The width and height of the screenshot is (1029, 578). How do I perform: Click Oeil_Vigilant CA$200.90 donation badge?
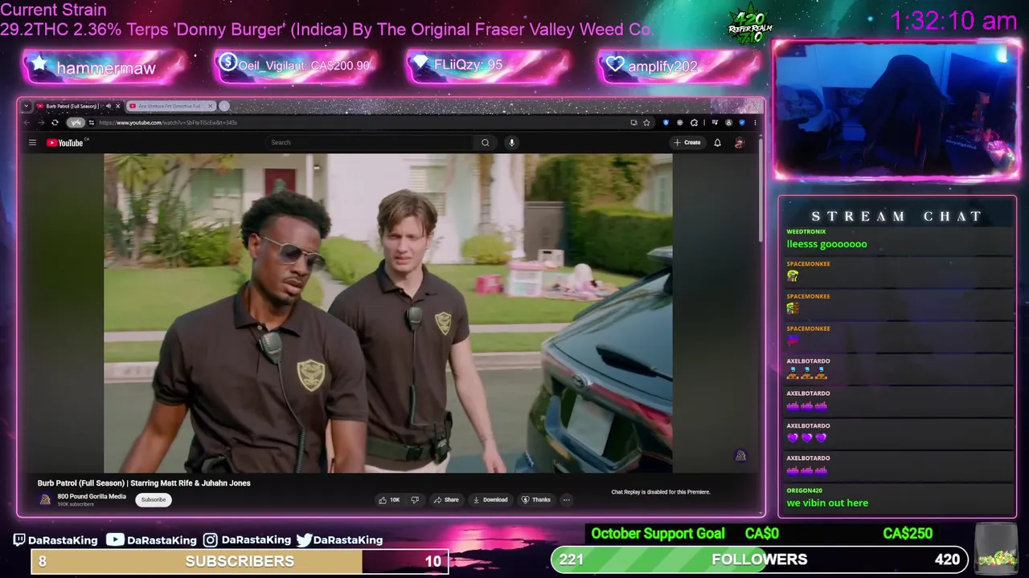point(295,66)
